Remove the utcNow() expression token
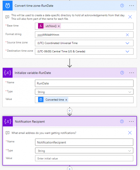The height and width of the screenshot is (170, 140). [59, 26]
